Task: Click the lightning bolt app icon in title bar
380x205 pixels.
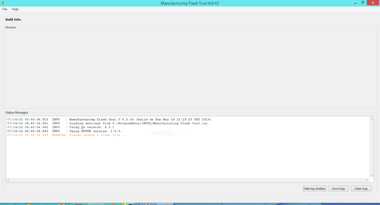Action: [3, 3]
